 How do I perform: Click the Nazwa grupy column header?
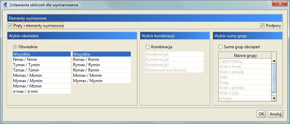pos(245,55)
